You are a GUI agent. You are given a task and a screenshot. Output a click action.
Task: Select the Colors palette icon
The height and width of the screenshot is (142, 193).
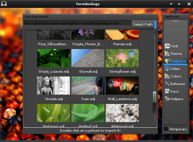click(x=167, y=76)
